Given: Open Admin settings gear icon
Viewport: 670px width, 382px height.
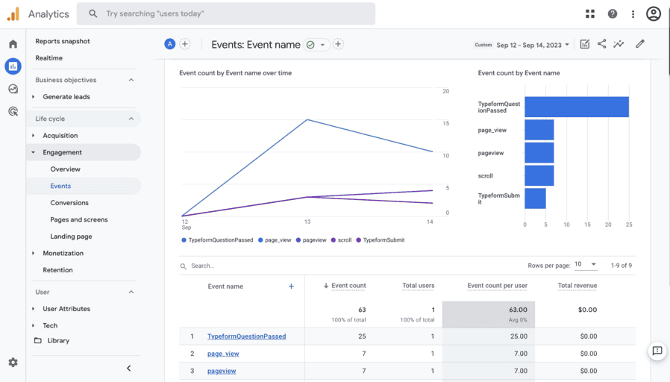Looking at the screenshot, I should [13, 362].
